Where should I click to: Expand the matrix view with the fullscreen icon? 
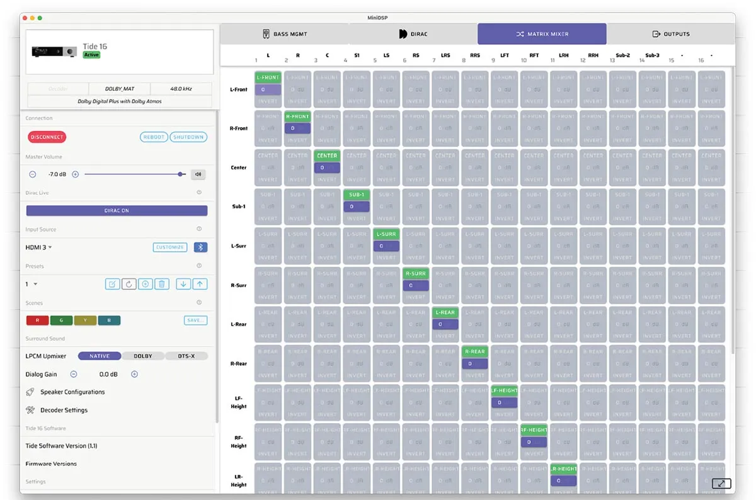click(x=721, y=483)
